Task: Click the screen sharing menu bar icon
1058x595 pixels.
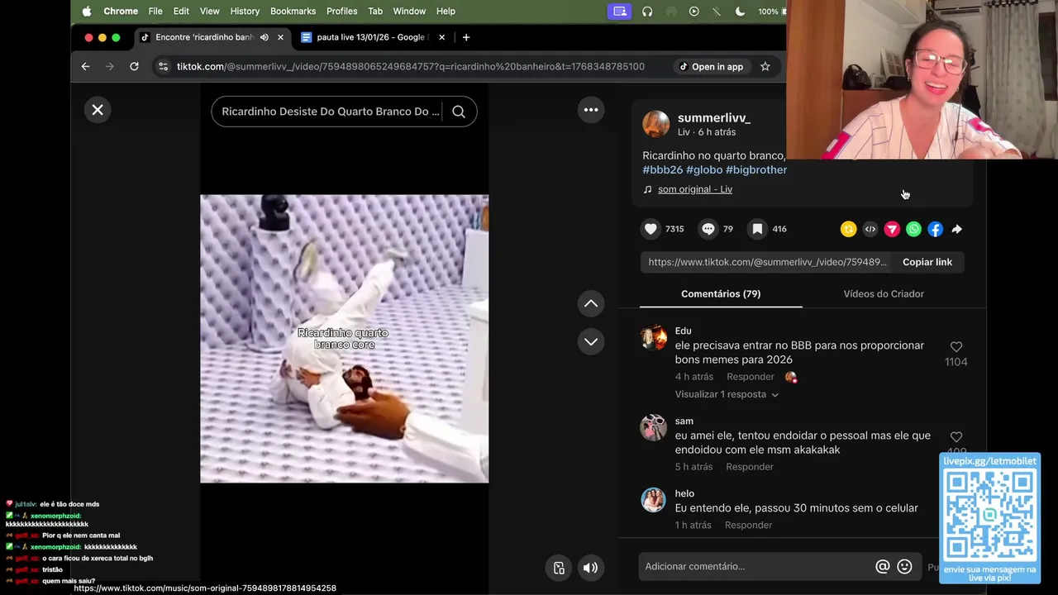Action: pyautogui.click(x=620, y=12)
